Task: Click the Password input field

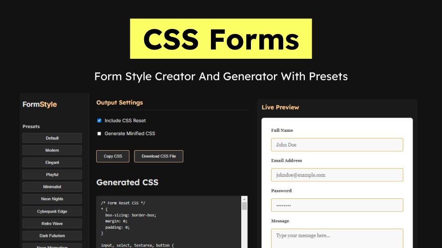Action: coord(337,205)
